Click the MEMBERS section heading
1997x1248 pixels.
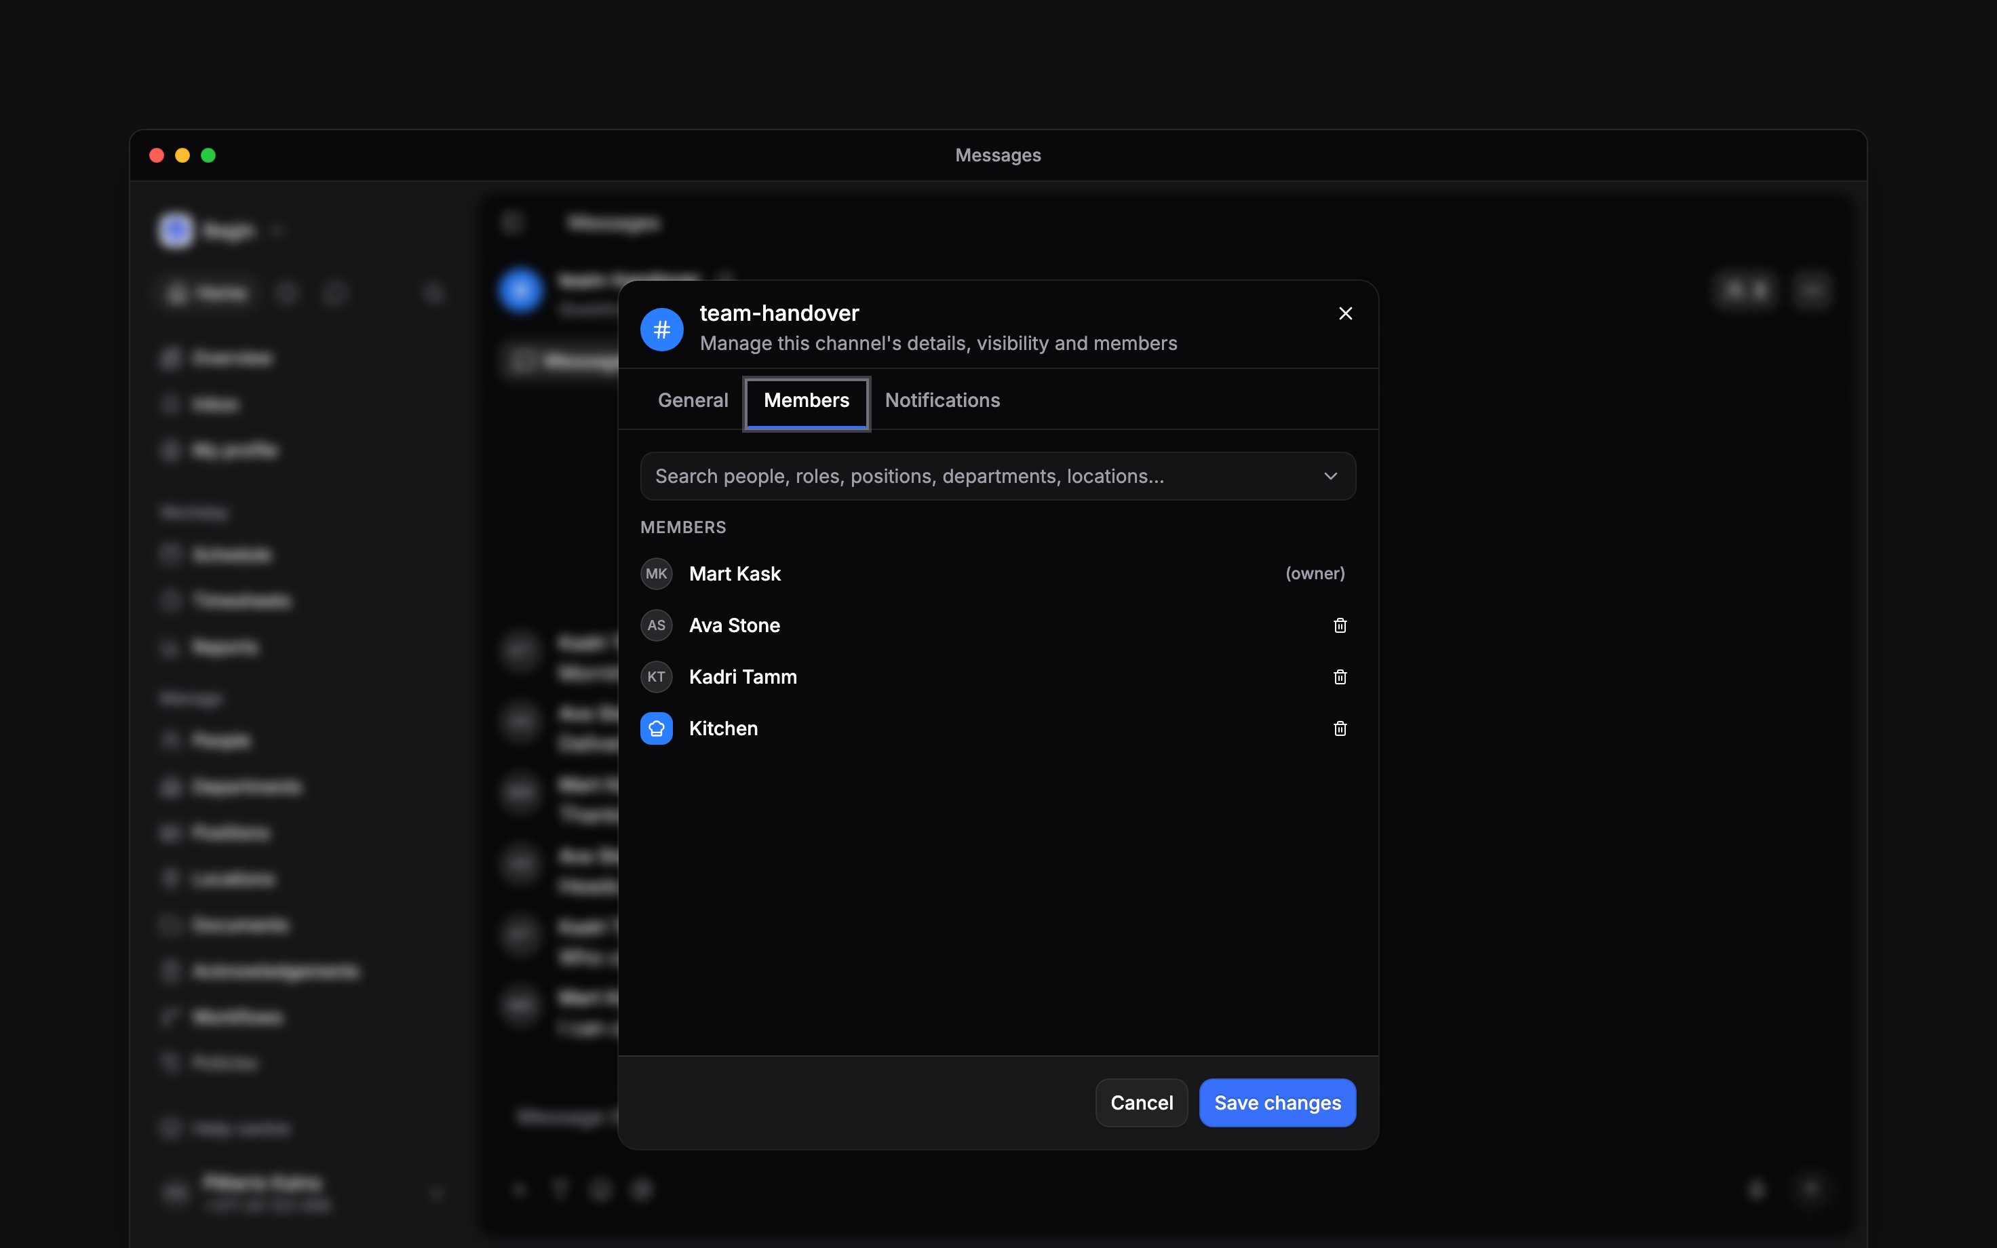pos(683,528)
